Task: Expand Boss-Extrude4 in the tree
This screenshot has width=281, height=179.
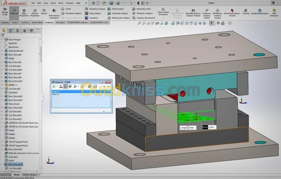Action: click(2, 55)
